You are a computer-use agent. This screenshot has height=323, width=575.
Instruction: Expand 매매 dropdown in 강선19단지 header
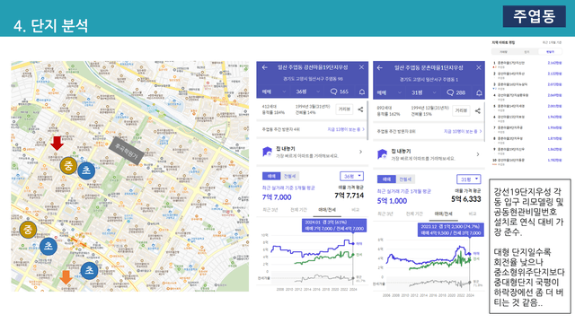pyautogui.click(x=273, y=92)
